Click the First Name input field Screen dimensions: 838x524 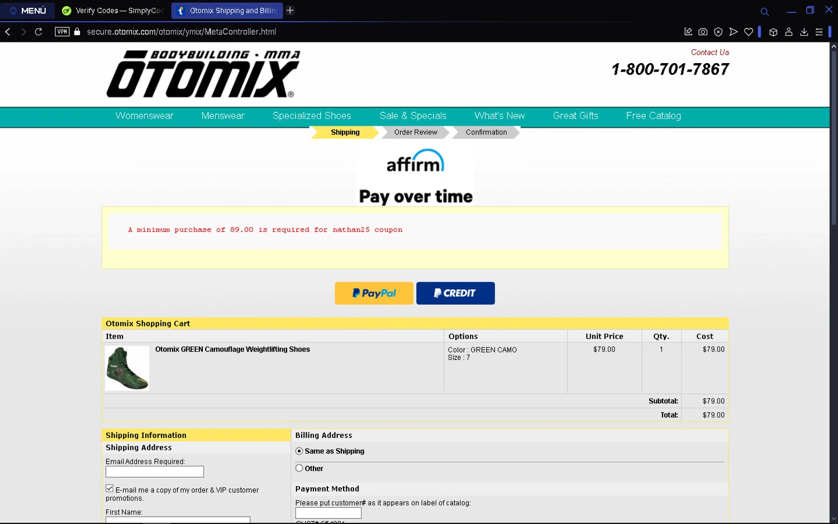[178, 520]
